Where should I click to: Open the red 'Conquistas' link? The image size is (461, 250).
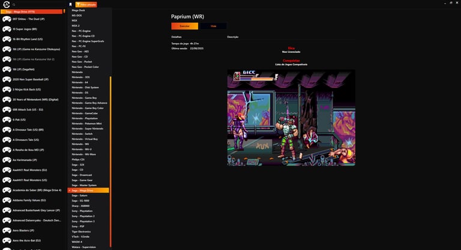pos(291,61)
